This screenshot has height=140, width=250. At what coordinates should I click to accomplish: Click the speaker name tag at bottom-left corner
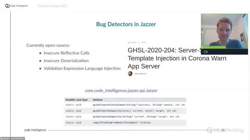point(12,138)
